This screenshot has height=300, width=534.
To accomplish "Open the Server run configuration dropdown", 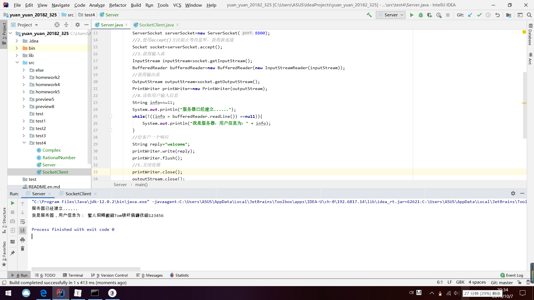I will [390, 15].
